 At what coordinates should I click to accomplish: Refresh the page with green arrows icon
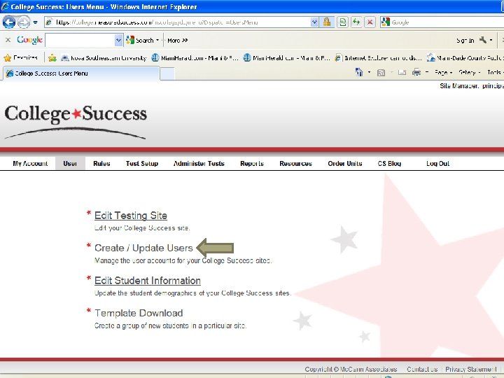pyautogui.click(x=356, y=22)
